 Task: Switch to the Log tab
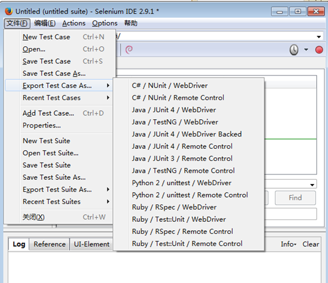click(19, 244)
